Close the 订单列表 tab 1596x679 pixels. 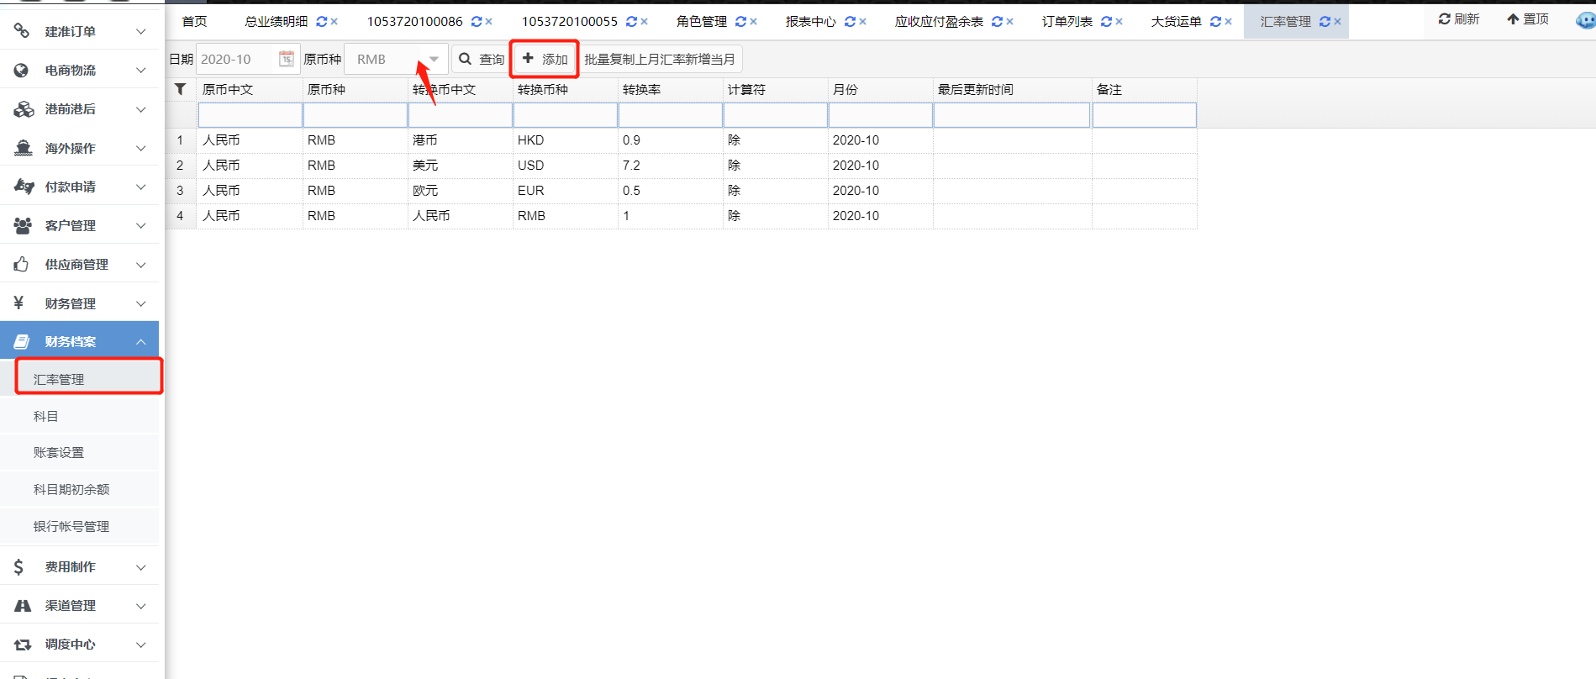point(1119,21)
